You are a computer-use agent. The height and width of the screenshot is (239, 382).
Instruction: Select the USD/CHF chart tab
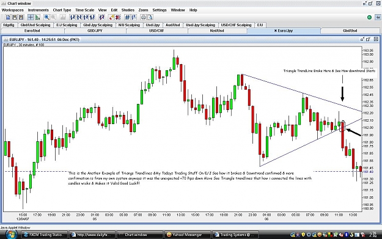coord(156,31)
